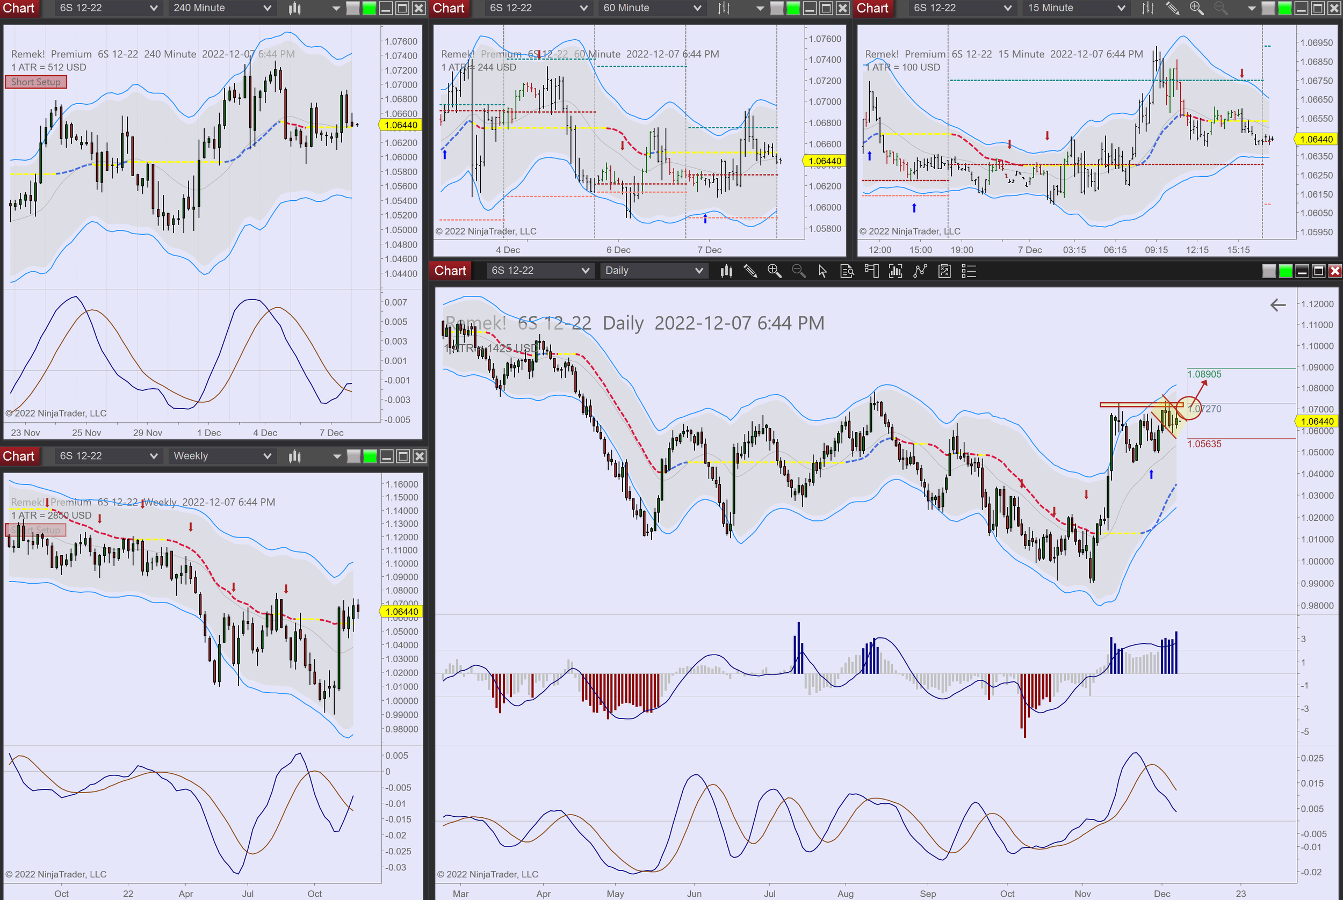Select the drawing tools pencil in Daily chart
Screen dimensions: 1343x900
[750, 271]
